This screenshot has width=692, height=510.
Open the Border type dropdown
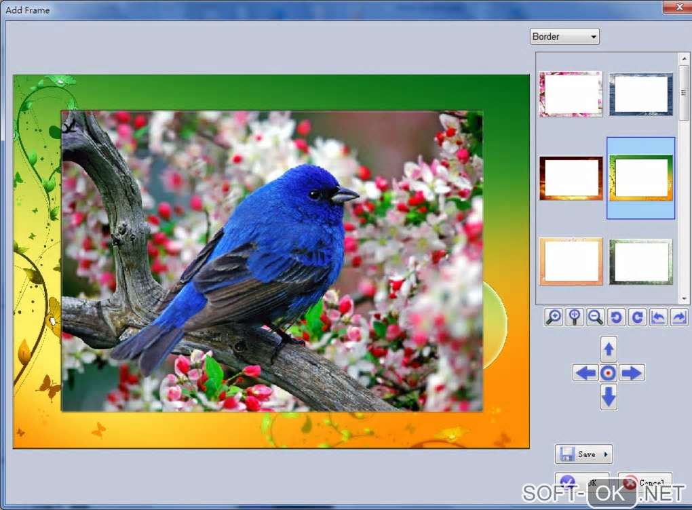564,37
